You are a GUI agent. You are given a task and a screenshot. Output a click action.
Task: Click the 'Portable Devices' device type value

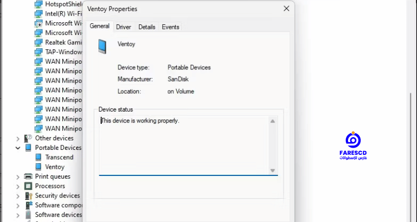tap(189, 68)
